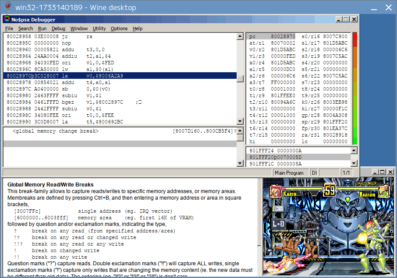Image resolution: width=397 pixels, height=278 pixels.
Task: Click the Wine glass icon in desktop title bar
Action: pos(8,7)
